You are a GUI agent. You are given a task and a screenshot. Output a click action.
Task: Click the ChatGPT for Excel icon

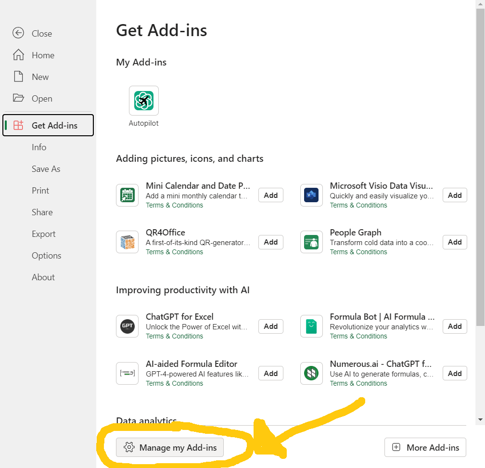(127, 326)
